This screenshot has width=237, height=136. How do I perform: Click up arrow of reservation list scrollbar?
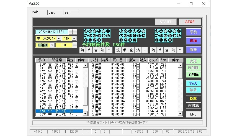pyautogui.click(x=85, y=65)
